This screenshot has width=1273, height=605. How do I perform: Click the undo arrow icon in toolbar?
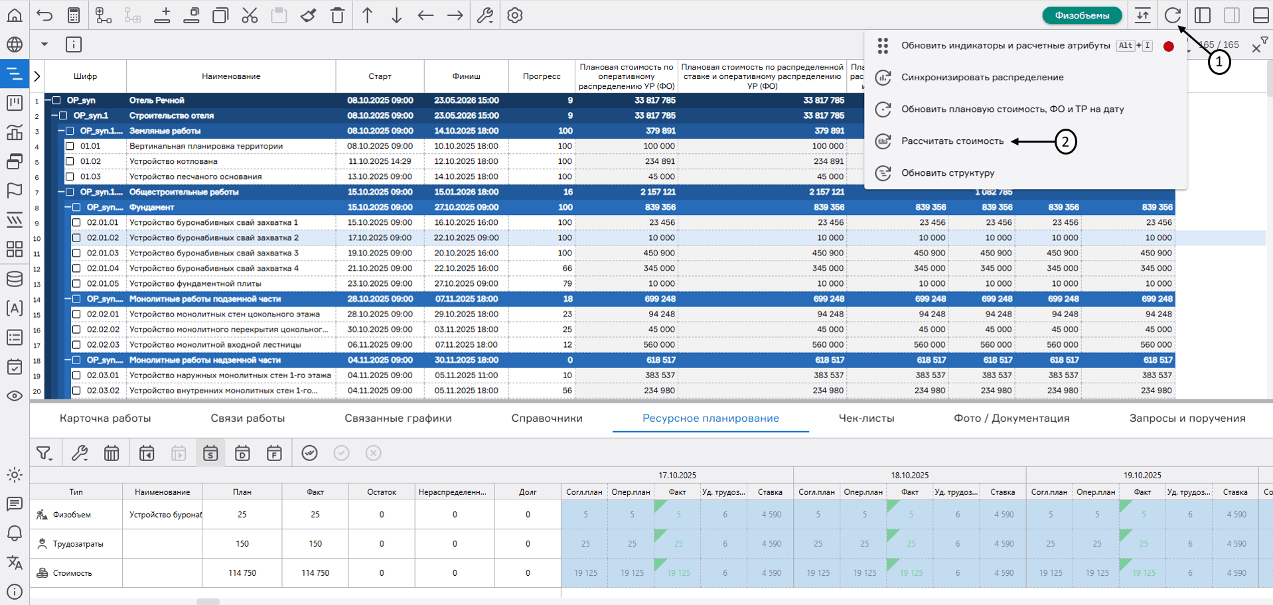pyautogui.click(x=44, y=15)
